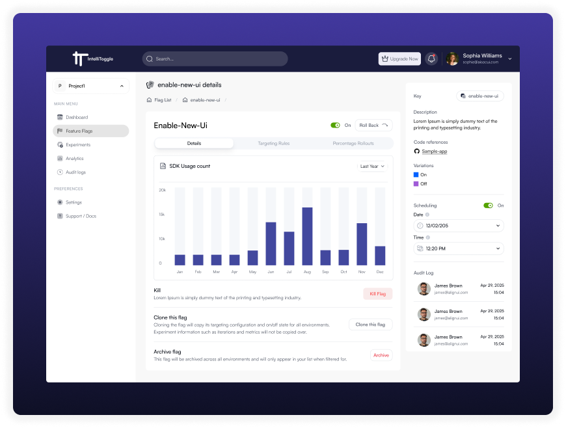Image resolution: width=566 pixels, height=428 pixels.
Task: Open the Sample-app GitHub code reference
Action: [x=433, y=151]
